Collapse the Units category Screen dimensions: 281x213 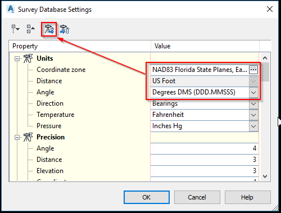17,59
